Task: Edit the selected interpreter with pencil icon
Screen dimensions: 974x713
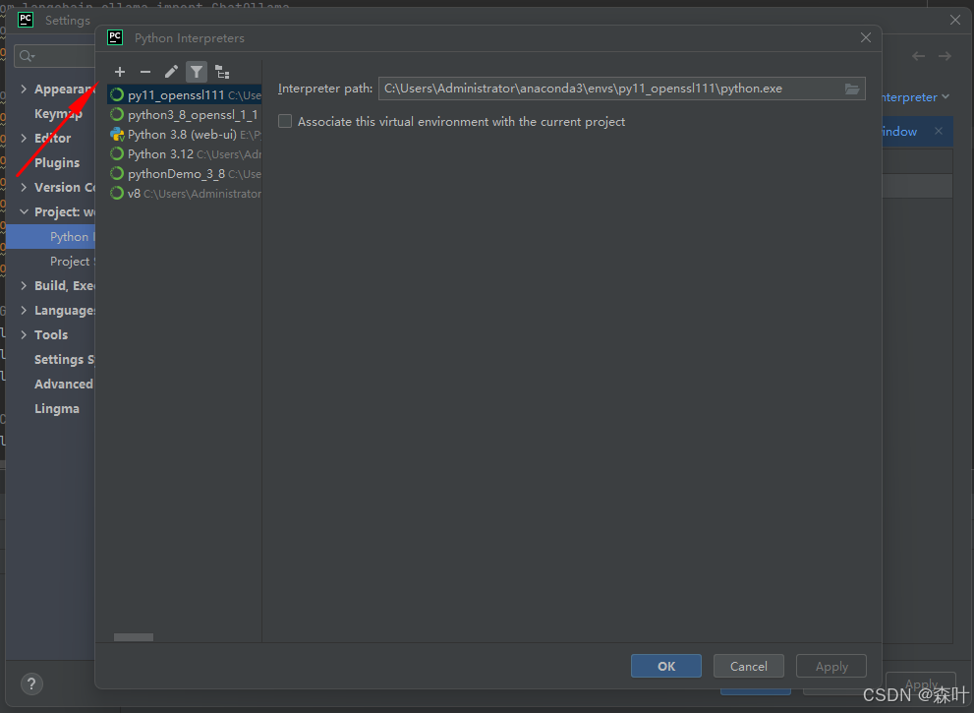Action: point(171,72)
